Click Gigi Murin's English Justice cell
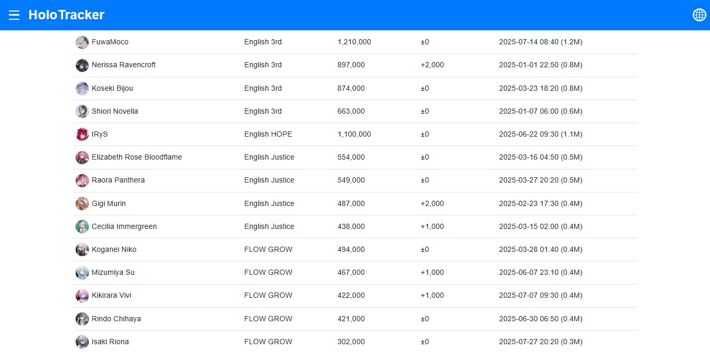The width and height of the screenshot is (710, 352). coord(269,203)
